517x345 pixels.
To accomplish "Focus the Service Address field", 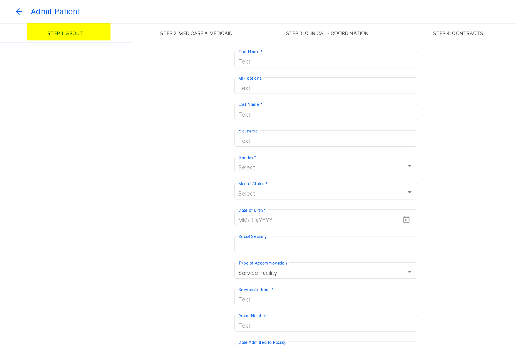I will [326, 297].
